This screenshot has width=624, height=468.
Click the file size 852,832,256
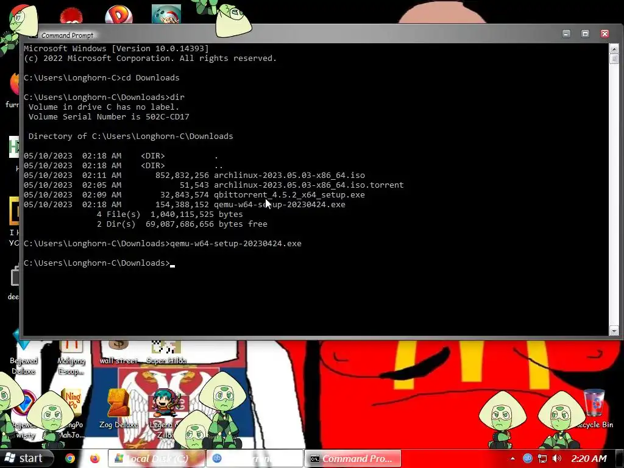point(182,175)
